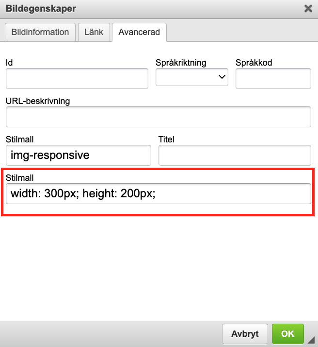Click the Bildegenskaper title bar text
The width and height of the screenshot is (318, 347).
click(x=41, y=8)
